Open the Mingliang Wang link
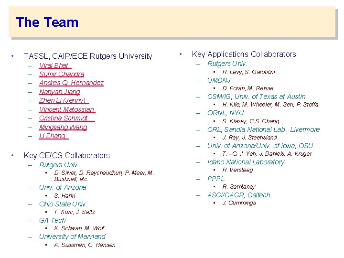344x258 pixels. click(x=63, y=127)
